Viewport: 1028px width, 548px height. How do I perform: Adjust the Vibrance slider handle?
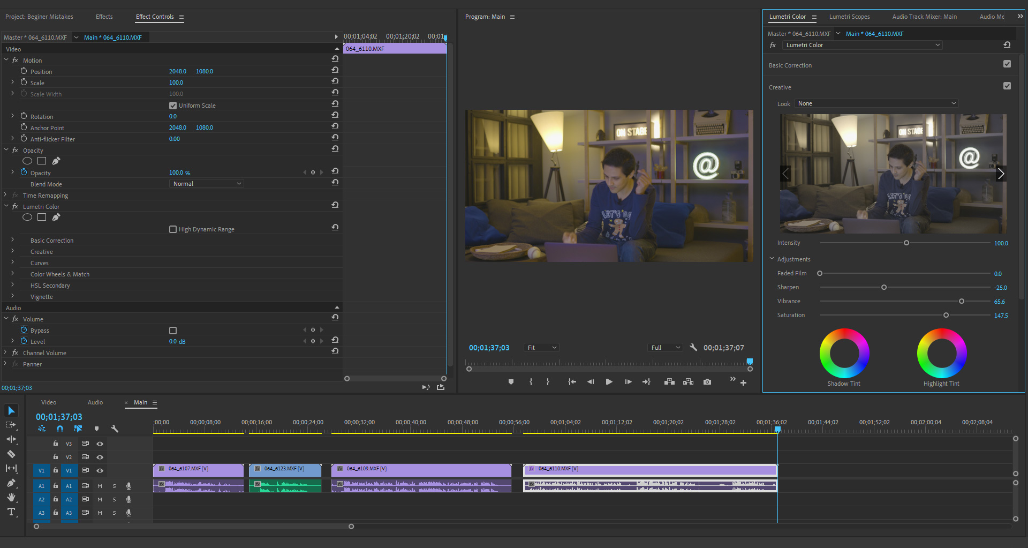coord(962,301)
